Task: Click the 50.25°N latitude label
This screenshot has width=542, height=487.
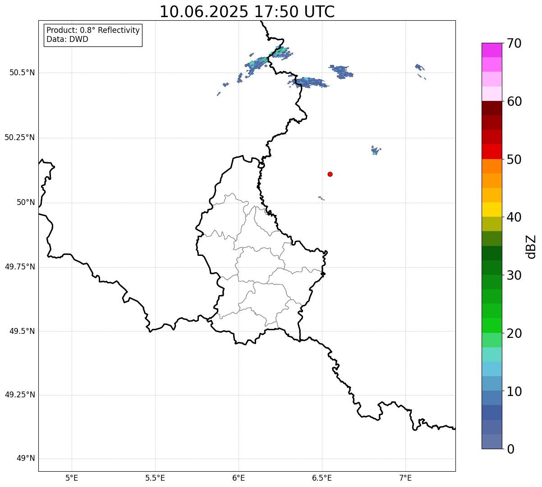Action: pyautogui.click(x=19, y=137)
